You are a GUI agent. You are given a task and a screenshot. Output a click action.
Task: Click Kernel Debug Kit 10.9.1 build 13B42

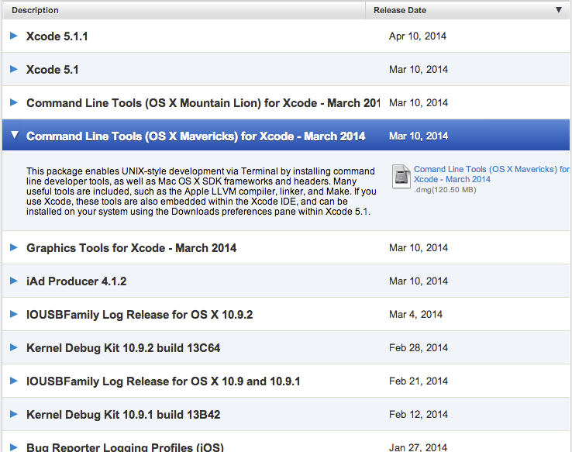click(123, 415)
